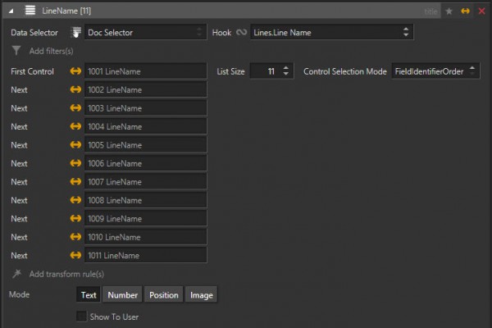Click the Doc Selector picker icon

75,32
